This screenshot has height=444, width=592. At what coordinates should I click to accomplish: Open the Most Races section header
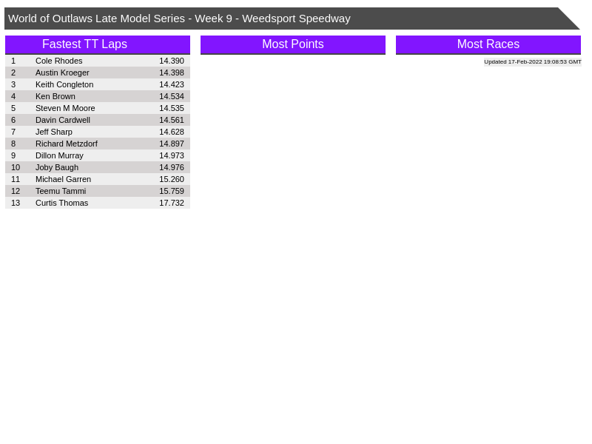[488, 44]
